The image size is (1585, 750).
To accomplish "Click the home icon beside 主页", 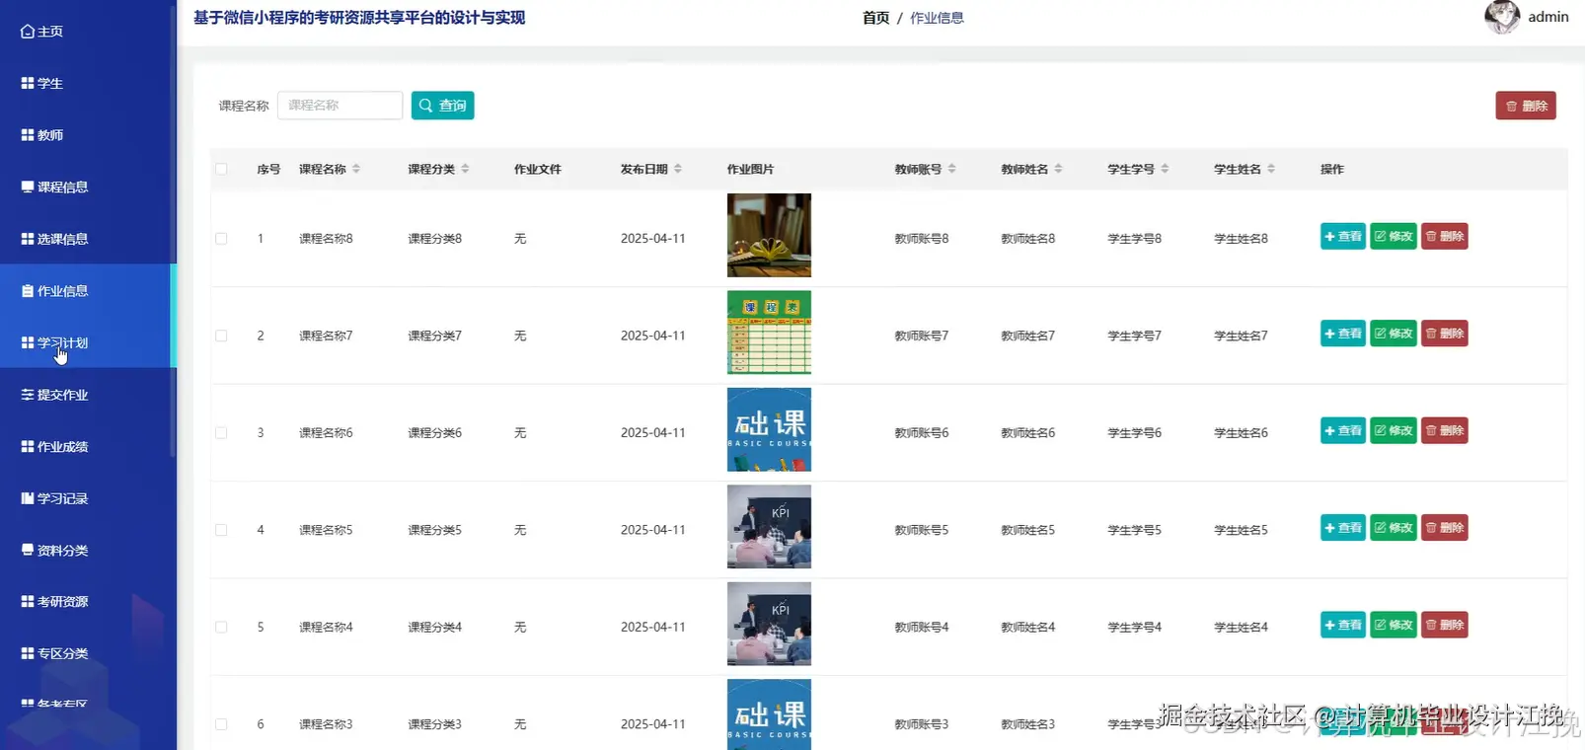I will point(28,32).
